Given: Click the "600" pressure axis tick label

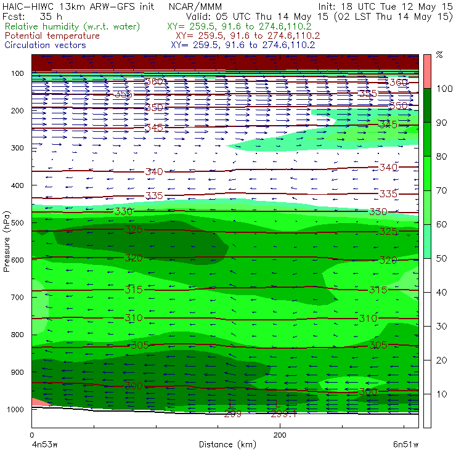Looking at the screenshot, I should [x=17, y=260].
